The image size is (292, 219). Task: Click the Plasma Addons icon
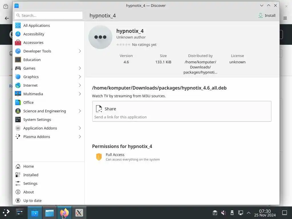pos(18,137)
